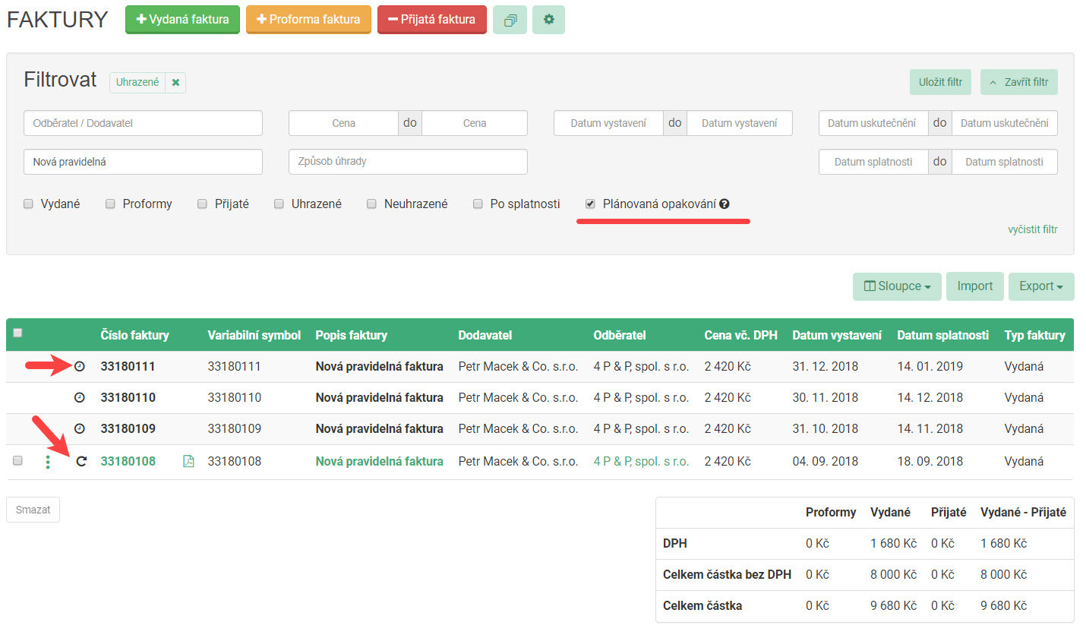The width and height of the screenshot is (1086, 638).
Task: Open the three-dots menu for invoice 33180108
Action: [48, 461]
